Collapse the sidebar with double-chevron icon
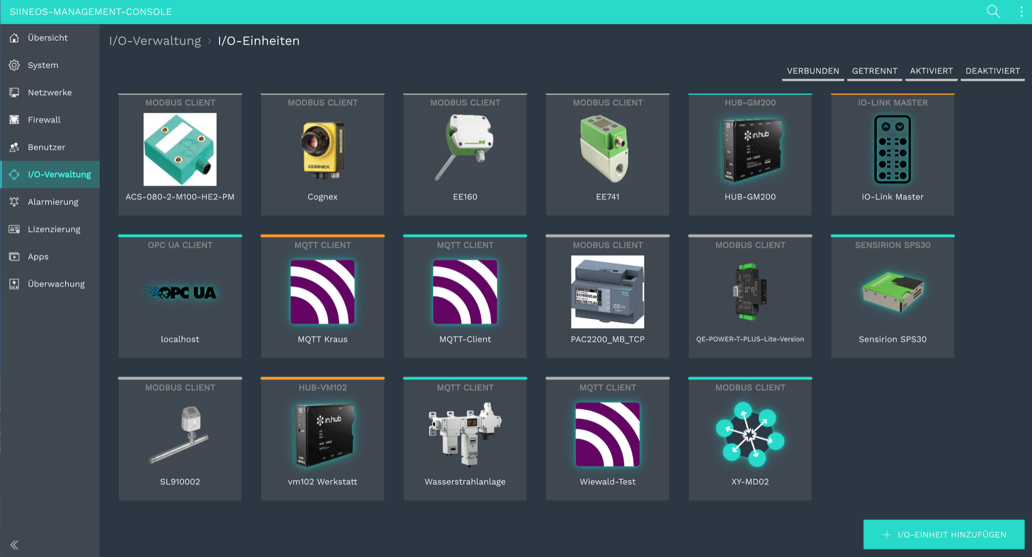1032x557 pixels. click(x=14, y=545)
